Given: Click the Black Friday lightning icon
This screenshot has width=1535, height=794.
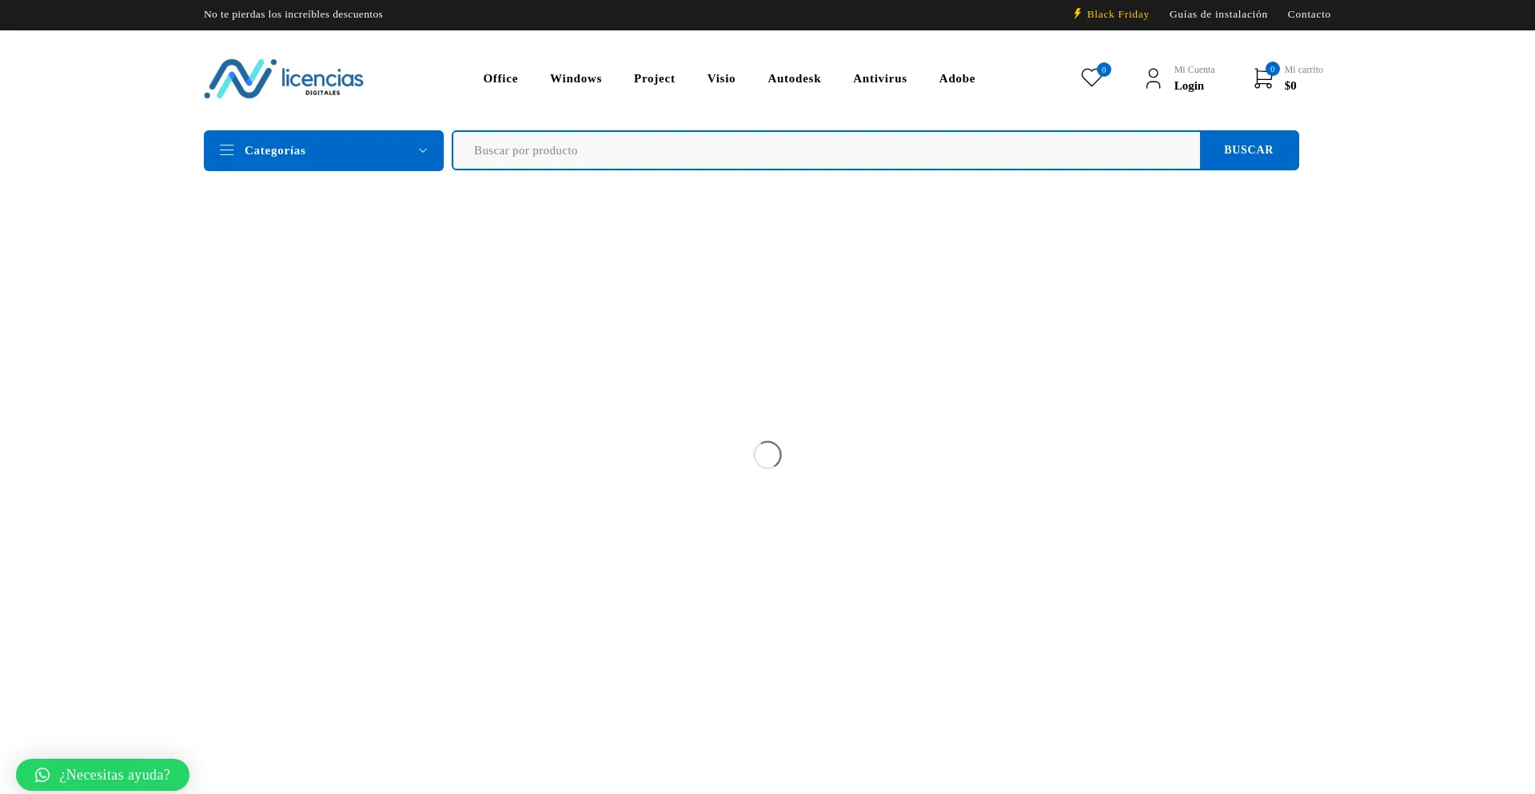Looking at the screenshot, I should [x=1078, y=14].
